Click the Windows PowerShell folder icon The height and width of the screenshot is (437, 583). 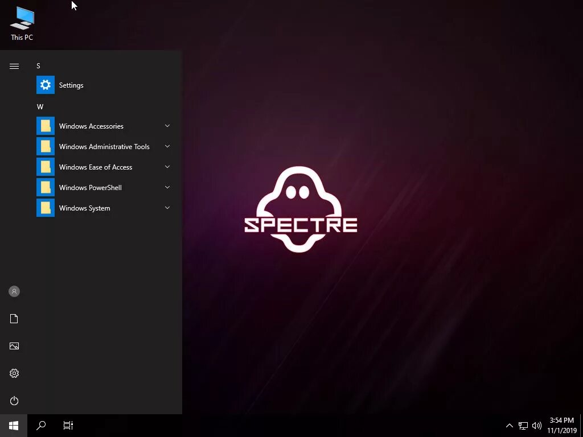pyautogui.click(x=46, y=187)
